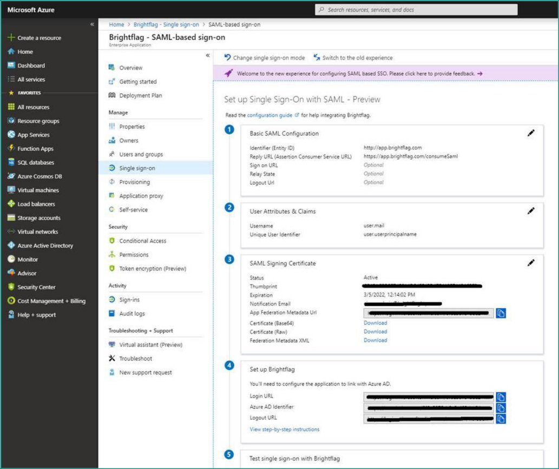Screen dimensions: 559x469
Task: Open Token encryption (Preview)
Action: click(x=153, y=268)
